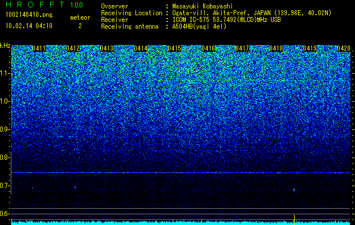Click the Receiving antenna field label
Screen dimensions: 355x225
coord(130,26)
